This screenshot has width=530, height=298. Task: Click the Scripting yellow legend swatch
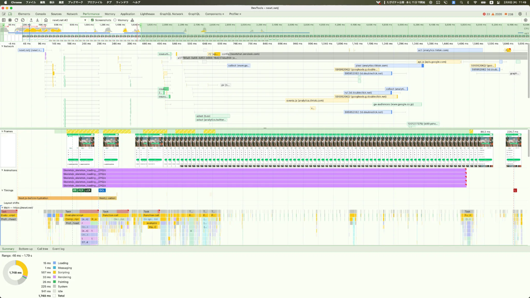click(55, 272)
